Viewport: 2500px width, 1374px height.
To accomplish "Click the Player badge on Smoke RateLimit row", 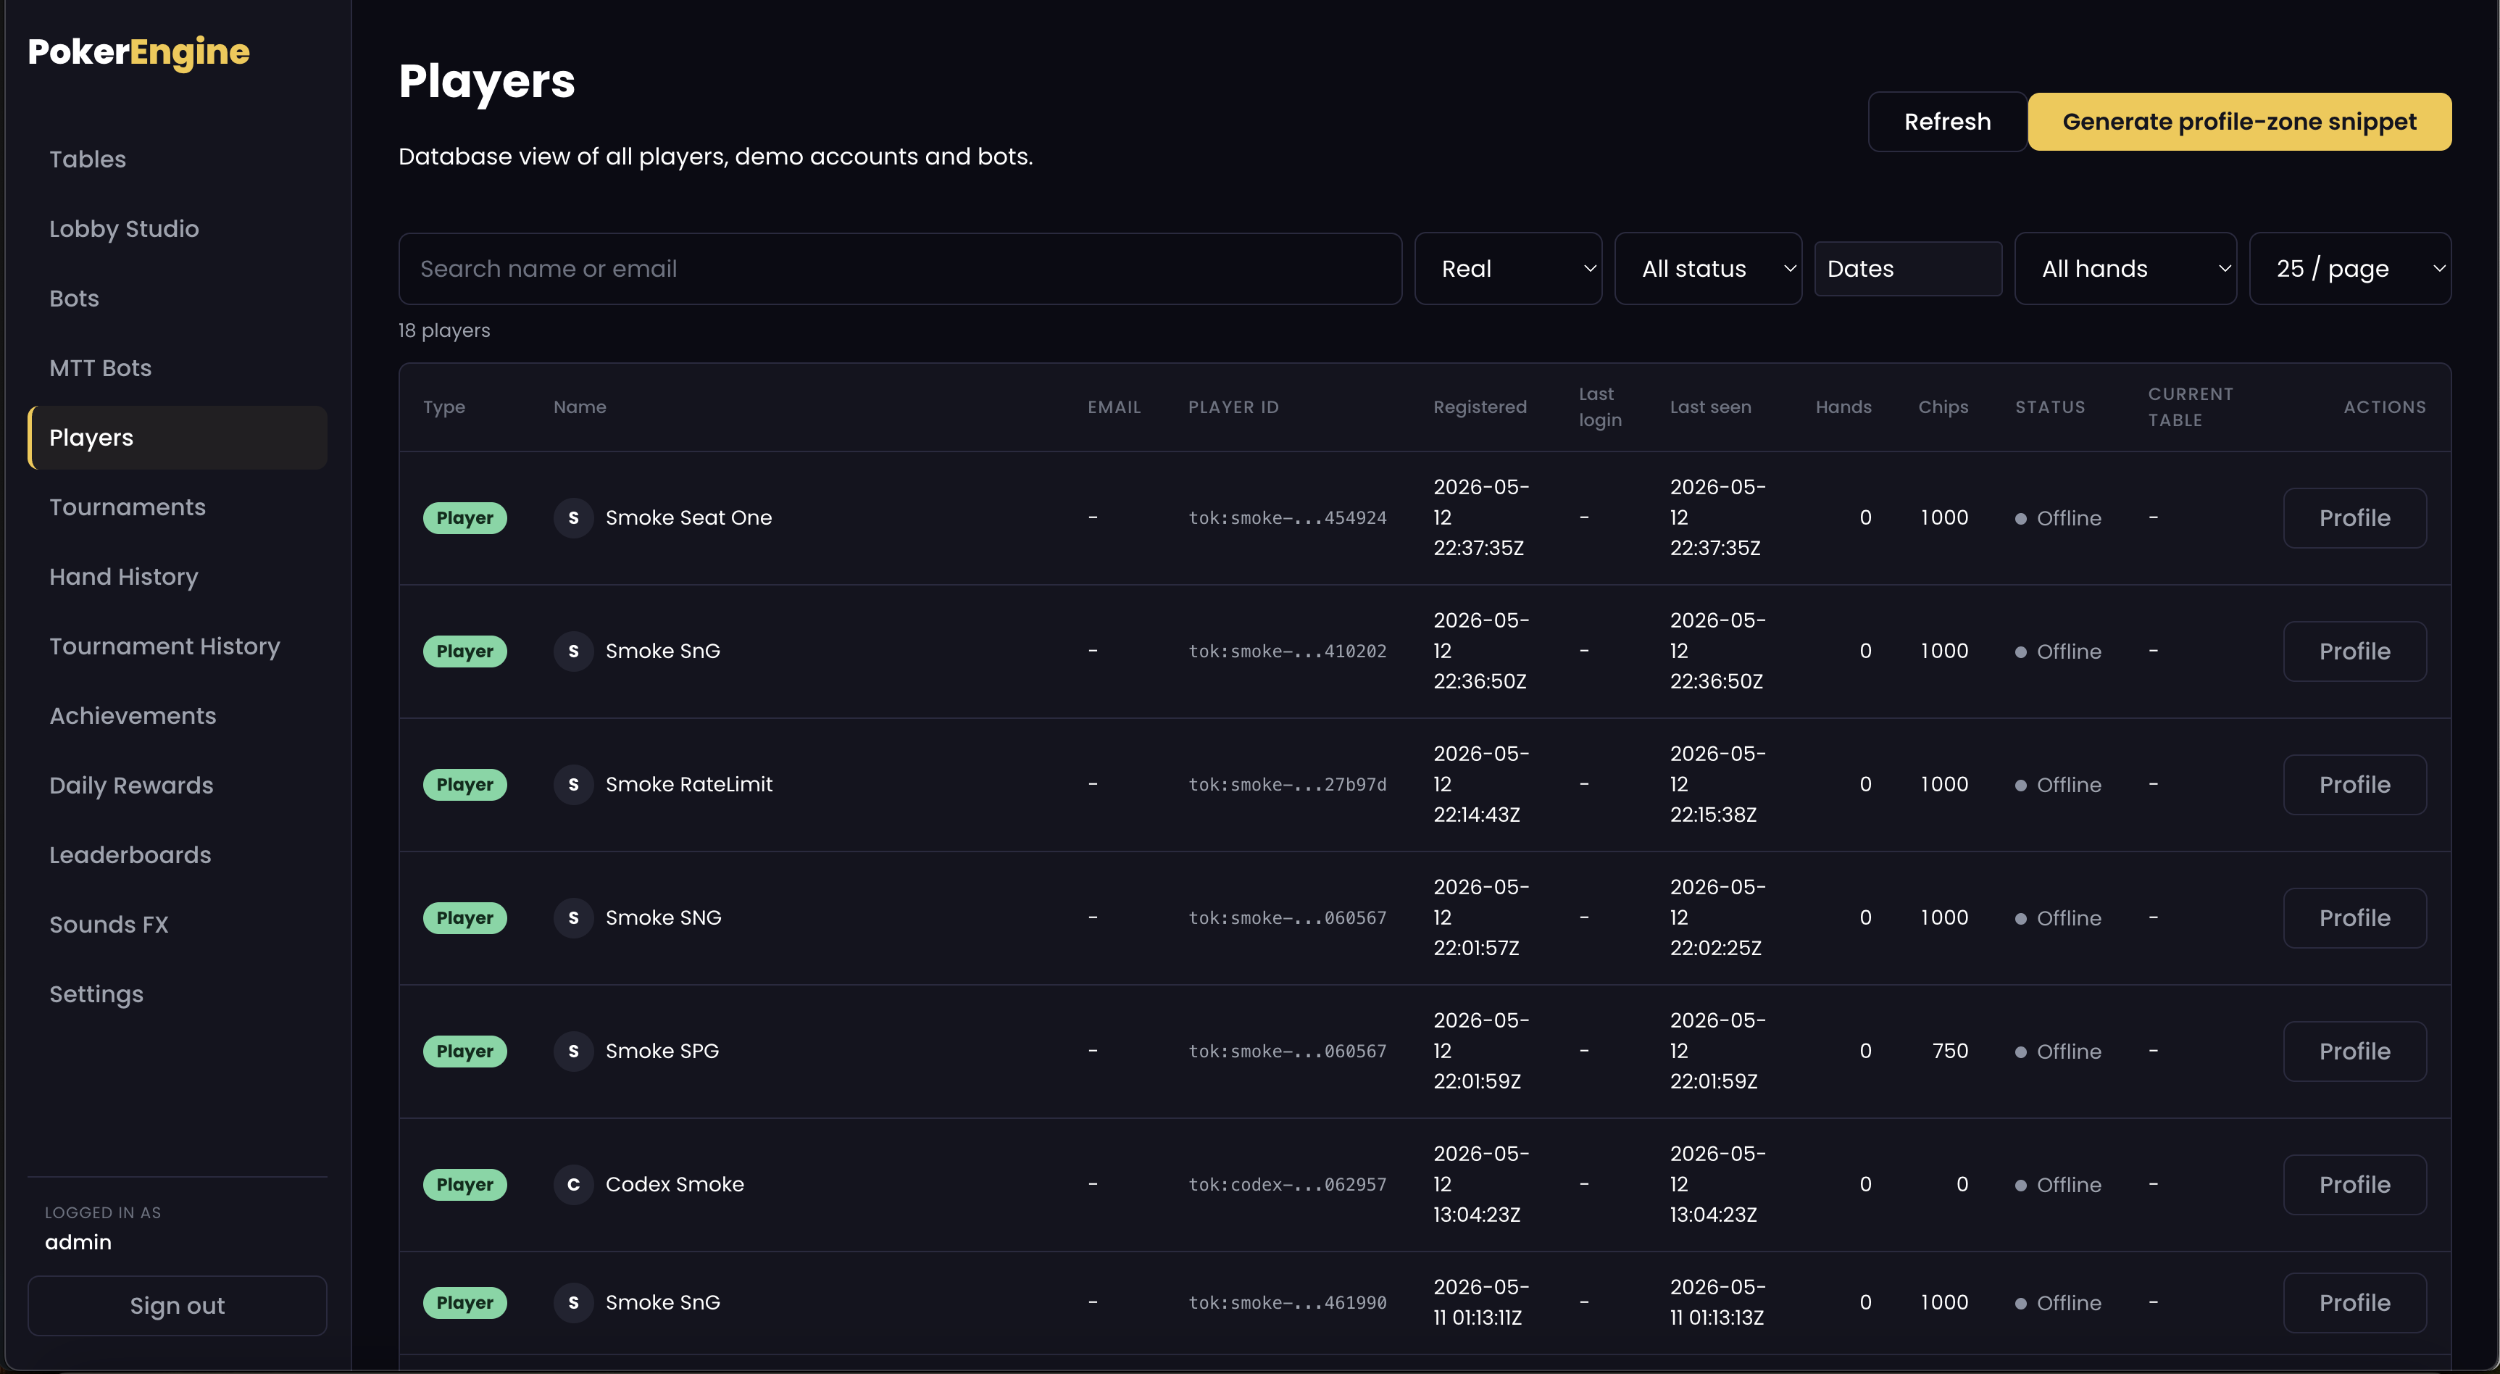I will [465, 785].
